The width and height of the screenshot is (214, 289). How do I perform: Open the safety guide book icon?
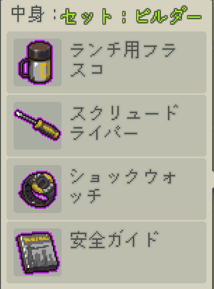[x=38, y=252]
